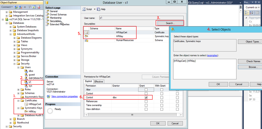
Task: Click the object names text box in Select Objects
Action: (x=205, y=69)
